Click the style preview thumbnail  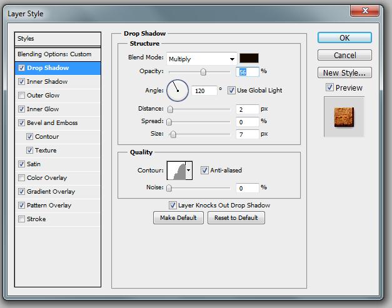pyautogui.click(x=343, y=116)
